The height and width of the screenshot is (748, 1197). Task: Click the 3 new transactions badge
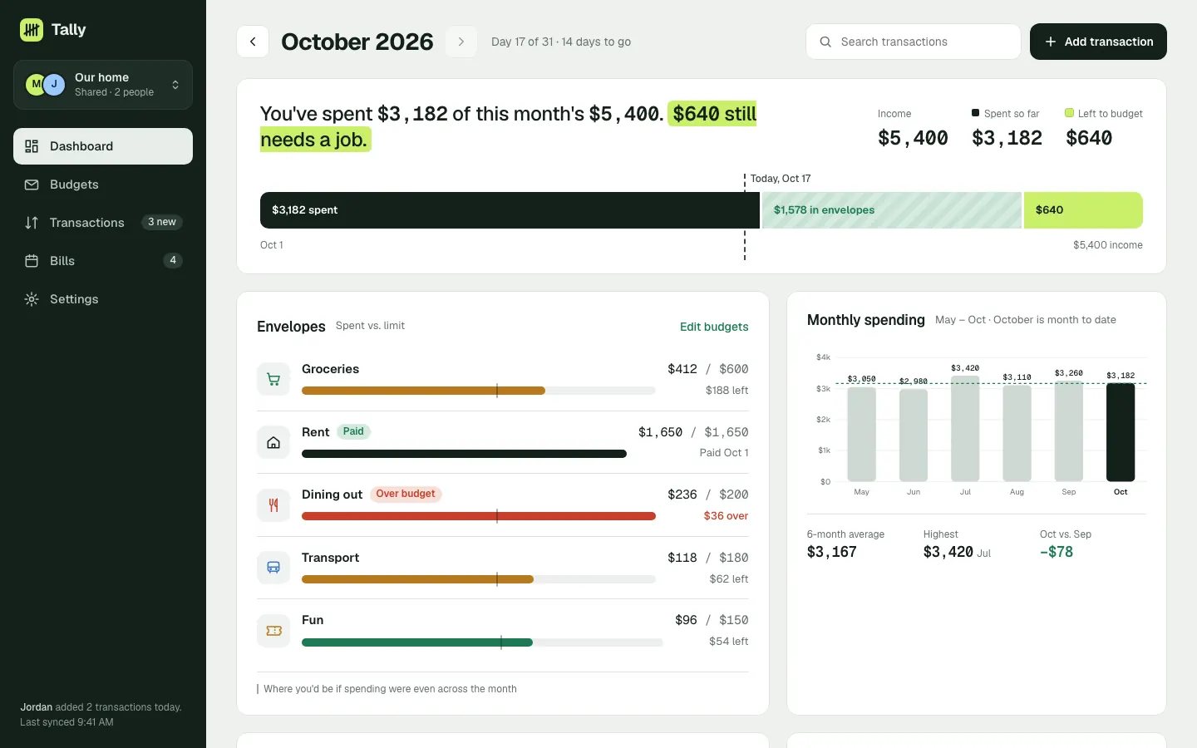pyautogui.click(x=162, y=222)
